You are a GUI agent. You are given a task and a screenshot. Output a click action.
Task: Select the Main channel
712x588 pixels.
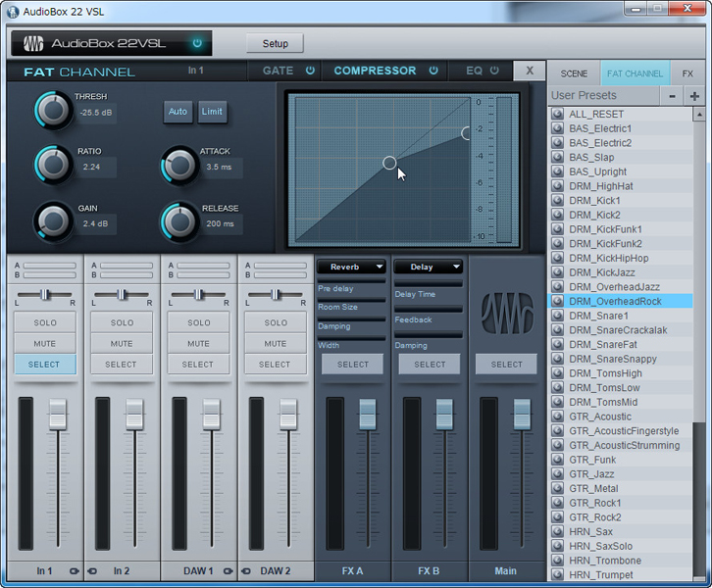point(506,365)
